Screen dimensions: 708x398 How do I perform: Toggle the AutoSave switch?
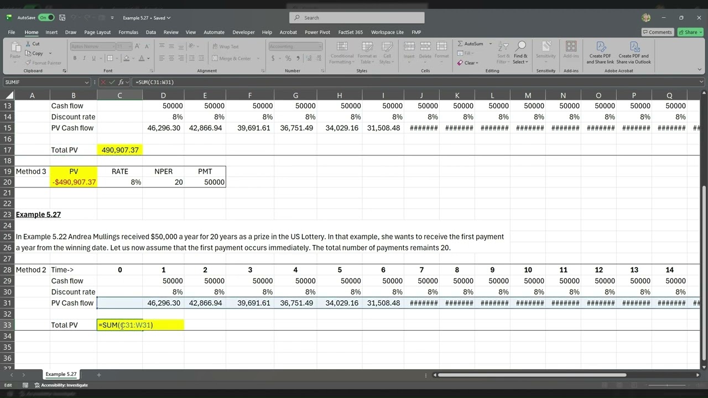pyautogui.click(x=46, y=18)
